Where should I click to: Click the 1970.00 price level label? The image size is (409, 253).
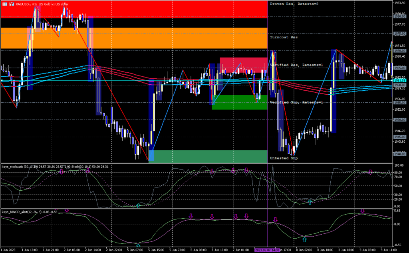point(399,51)
